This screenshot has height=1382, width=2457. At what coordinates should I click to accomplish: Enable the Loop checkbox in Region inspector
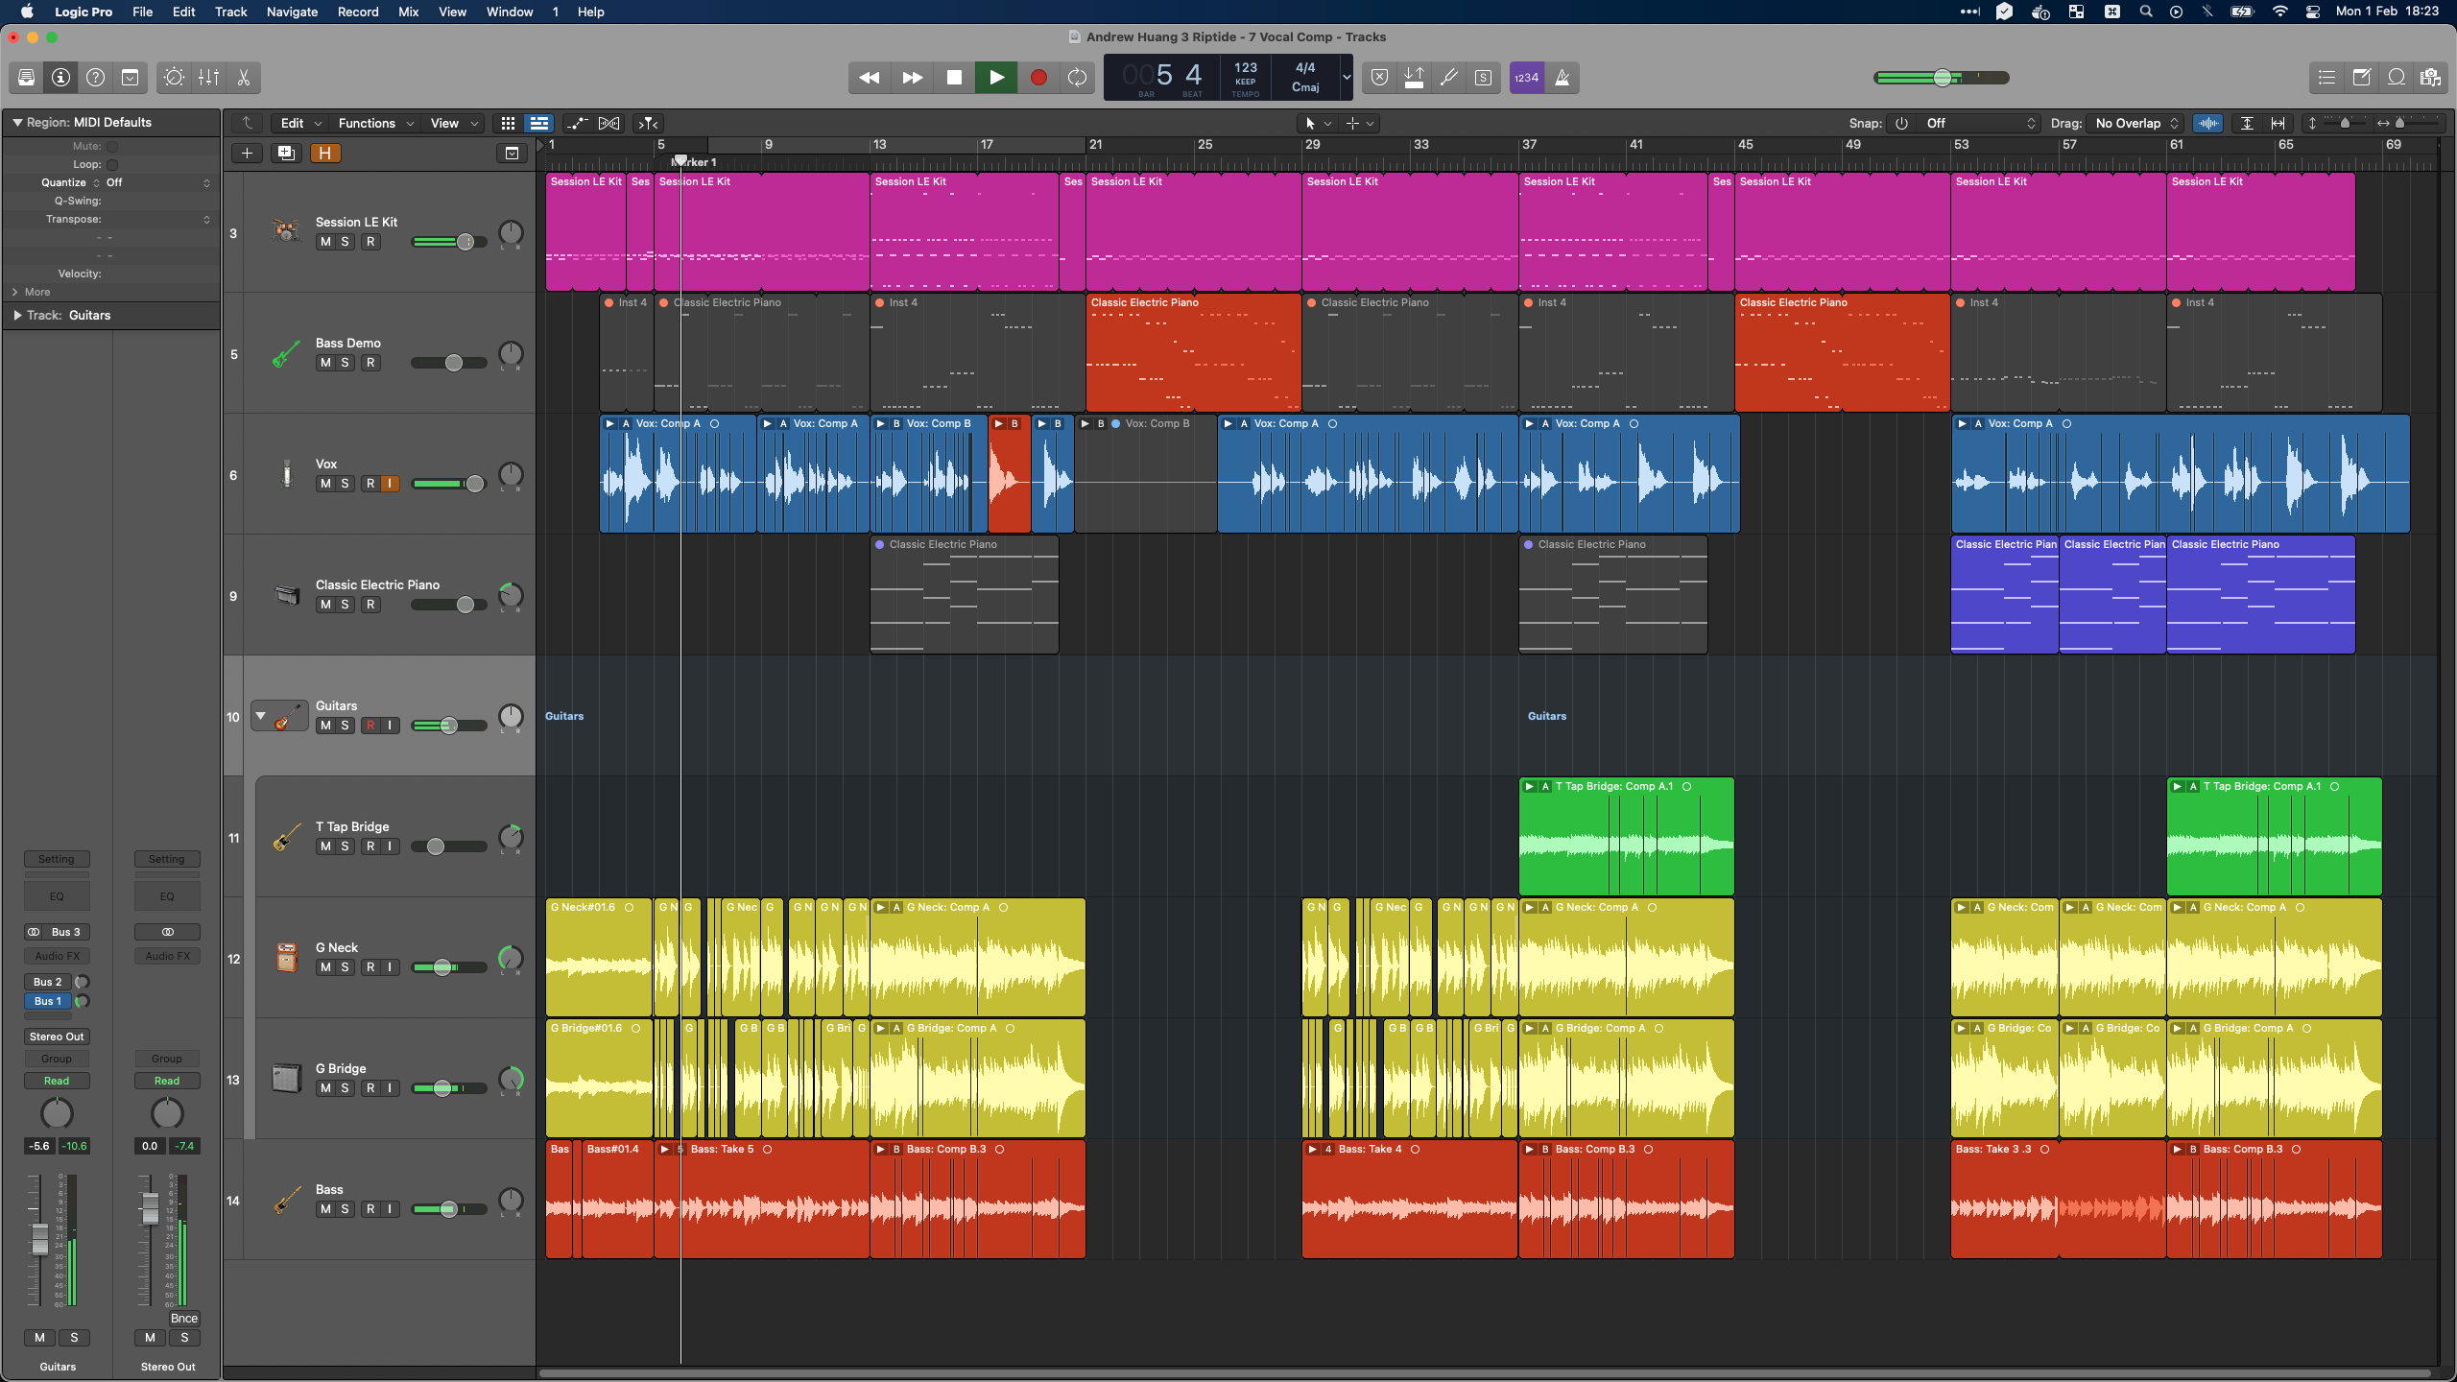pyautogui.click(x=112, y=164)
